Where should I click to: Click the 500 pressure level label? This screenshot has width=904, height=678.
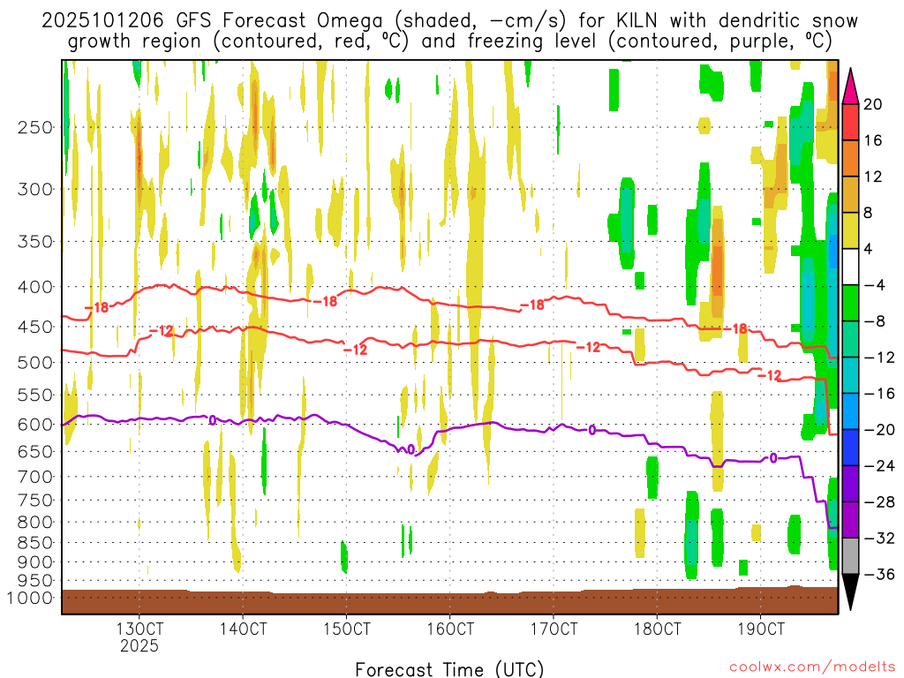pyautogui.click(x=35, y=363)
